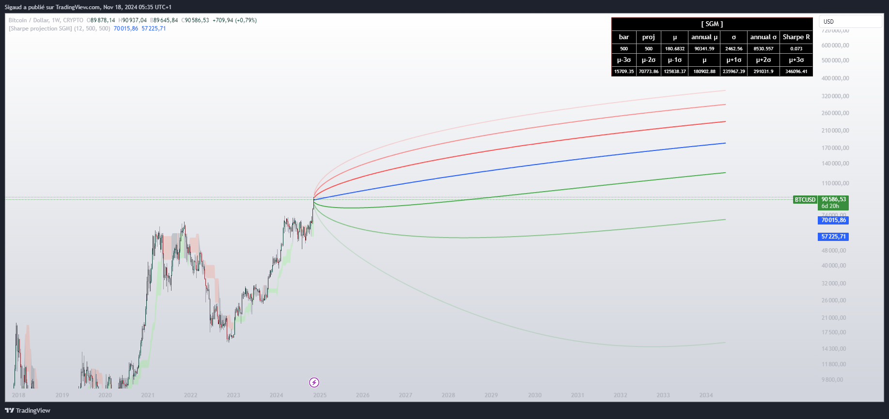Click the μ+1σ header cell
The image size is (889, 419).
pos(734,60)
